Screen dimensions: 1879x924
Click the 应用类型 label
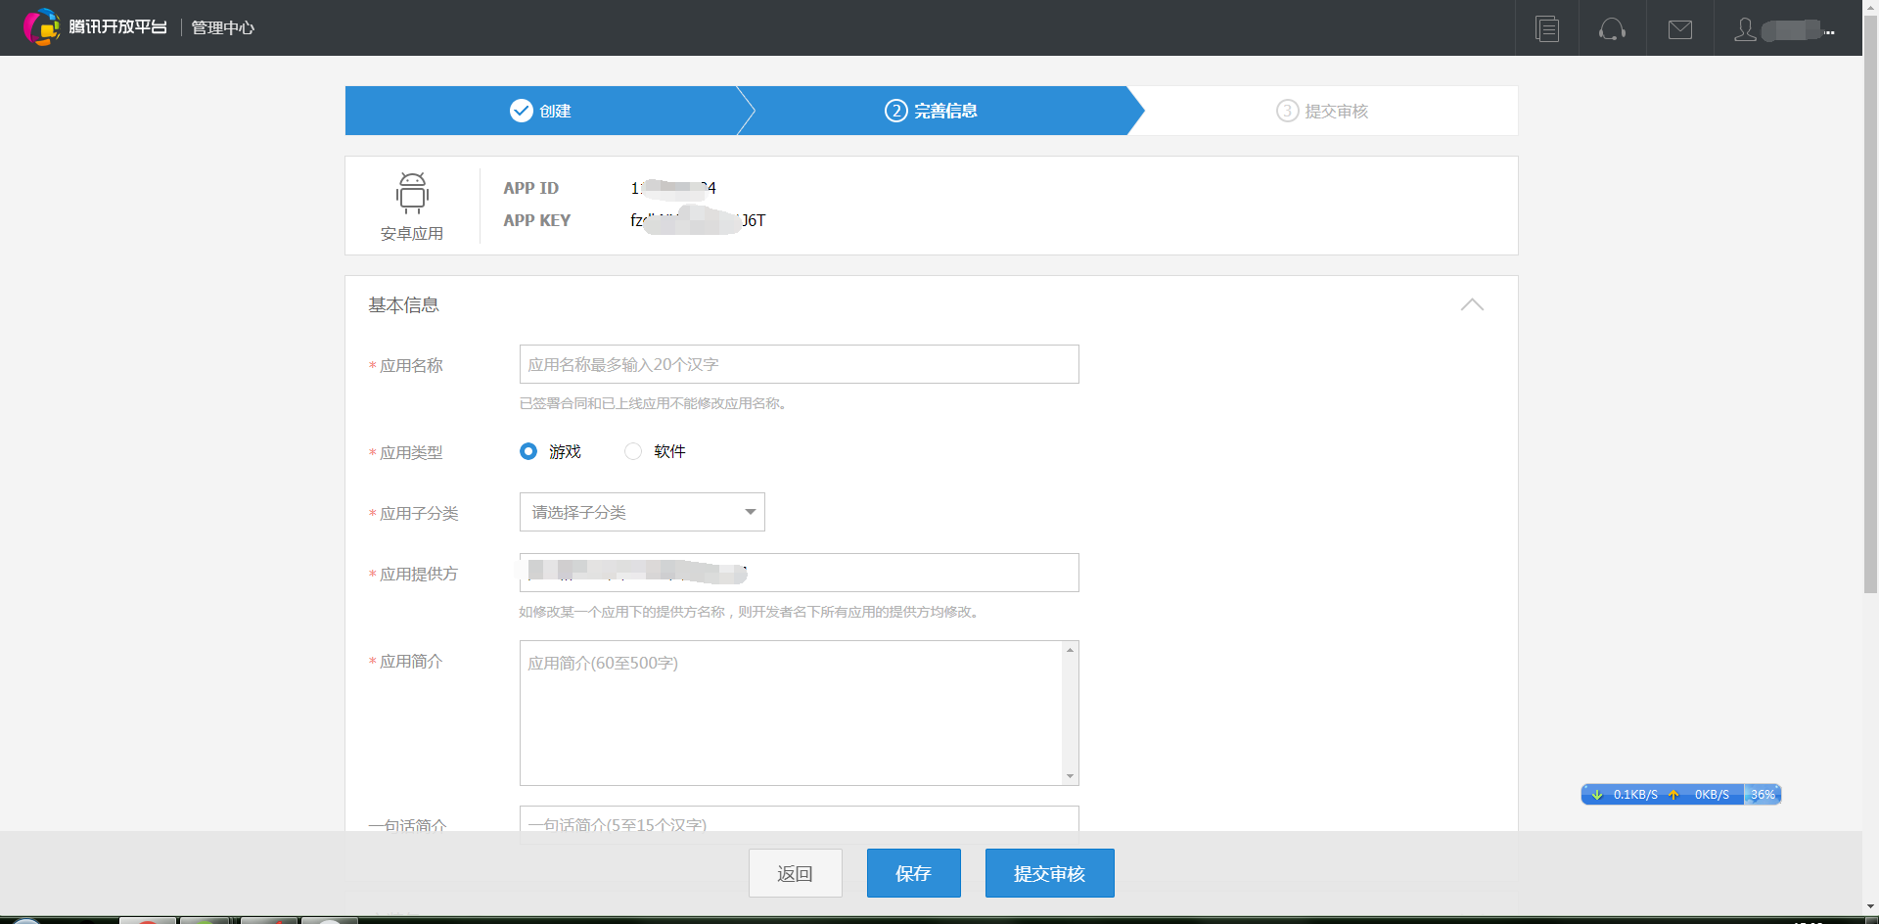point(411,452)
